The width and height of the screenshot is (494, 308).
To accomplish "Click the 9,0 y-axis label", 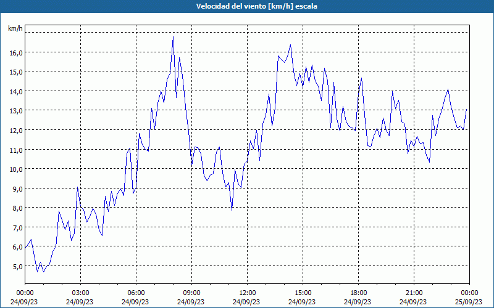I will pos(17,189).
